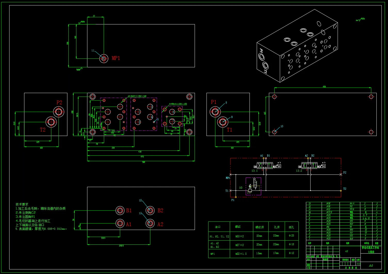Select the red B2 port label

160,211
